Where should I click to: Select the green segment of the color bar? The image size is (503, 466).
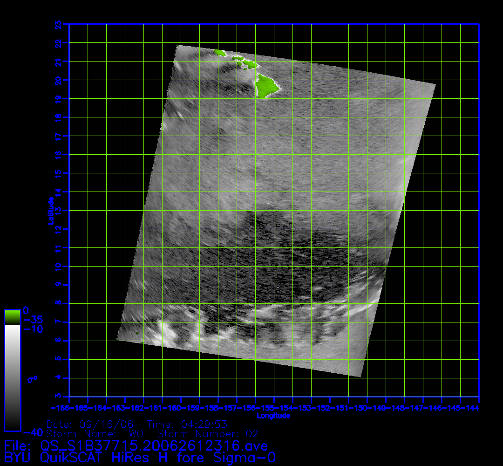pos(12,317)
